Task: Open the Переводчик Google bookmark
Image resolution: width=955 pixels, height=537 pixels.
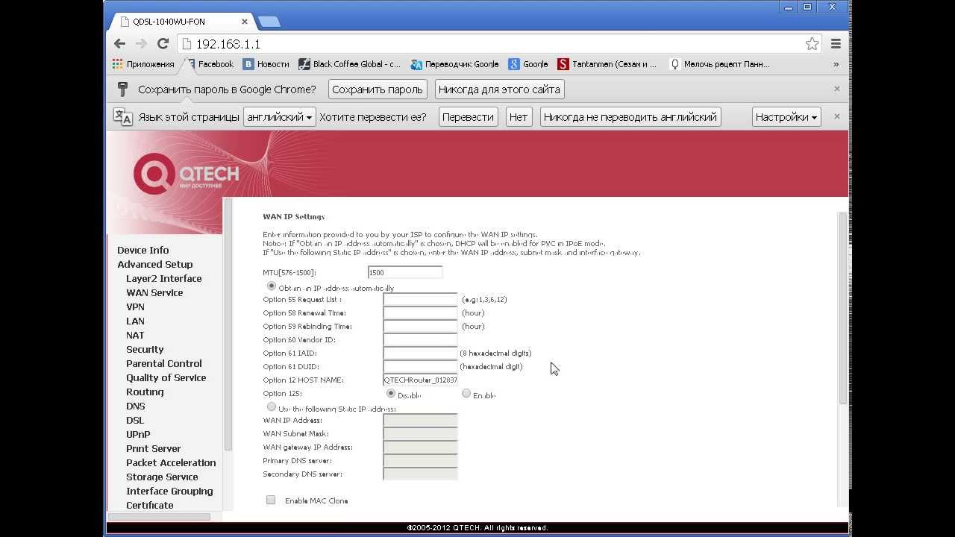Action: 454,64
